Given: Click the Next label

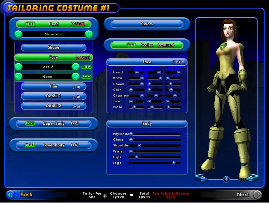Looking at the screenshot, I should [x=243, y=195].
